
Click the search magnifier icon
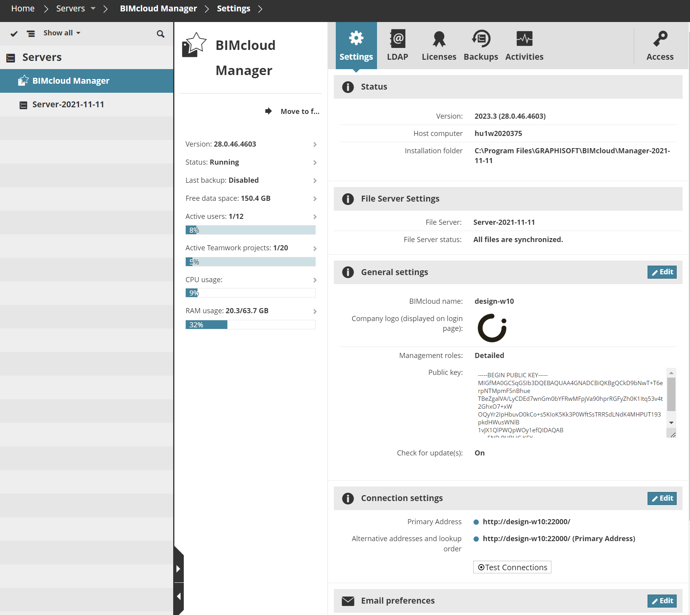[160, 34]
